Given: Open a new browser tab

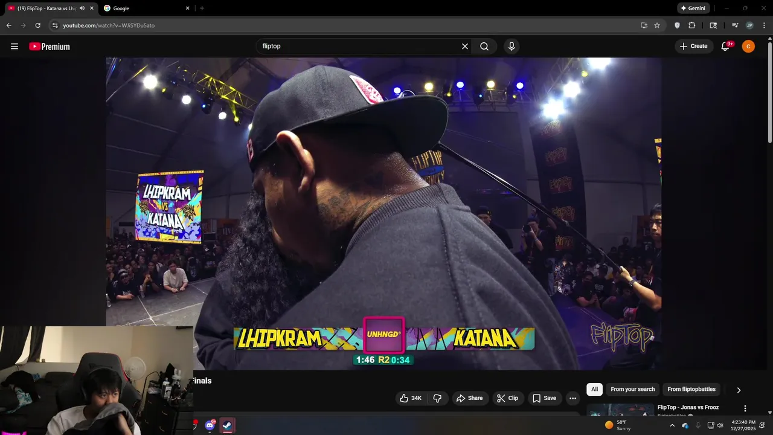Looking at the screenshot, I should pyautogui.click(x=202, y=8).
